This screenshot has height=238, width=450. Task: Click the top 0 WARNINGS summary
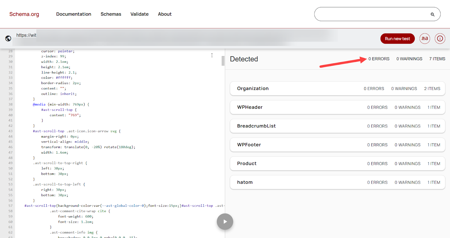pyautogui.click(x=409, y=59)
